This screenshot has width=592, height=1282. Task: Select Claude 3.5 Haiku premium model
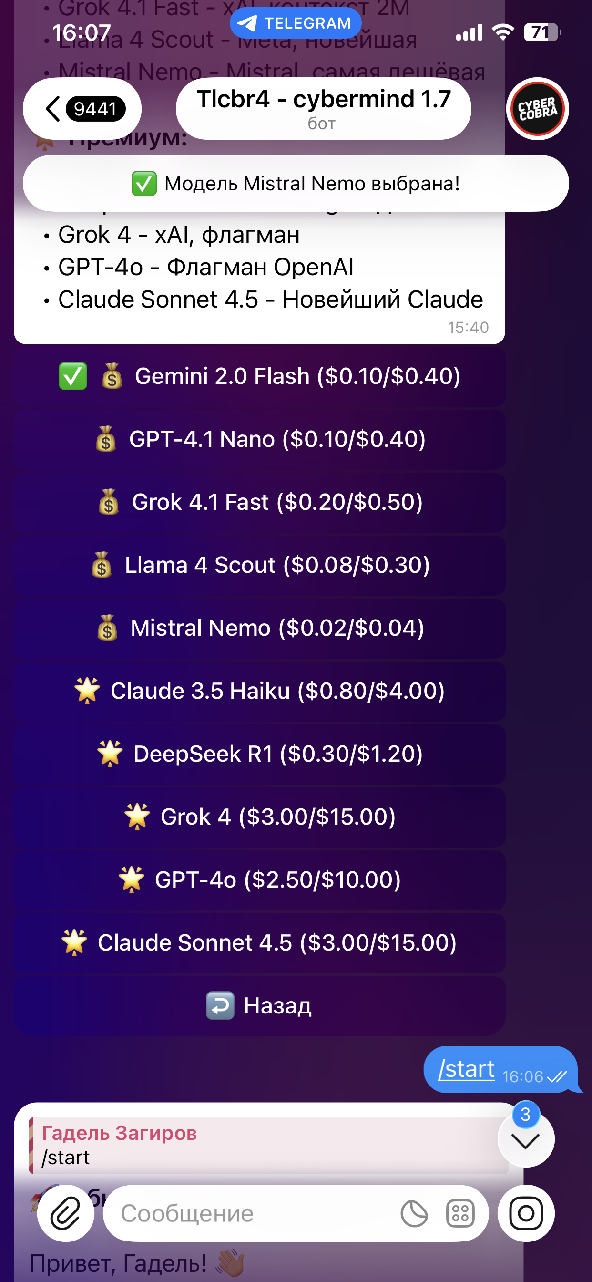click(x=259, y=691)
